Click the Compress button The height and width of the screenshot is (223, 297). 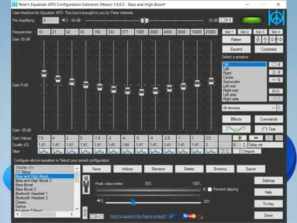click(x=269, y=49)
